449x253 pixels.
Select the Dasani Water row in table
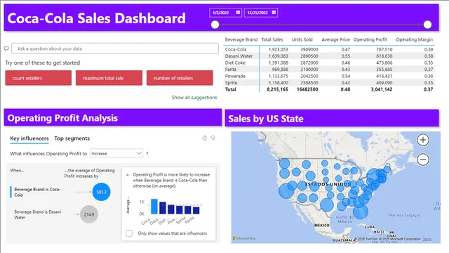[329, 56]
